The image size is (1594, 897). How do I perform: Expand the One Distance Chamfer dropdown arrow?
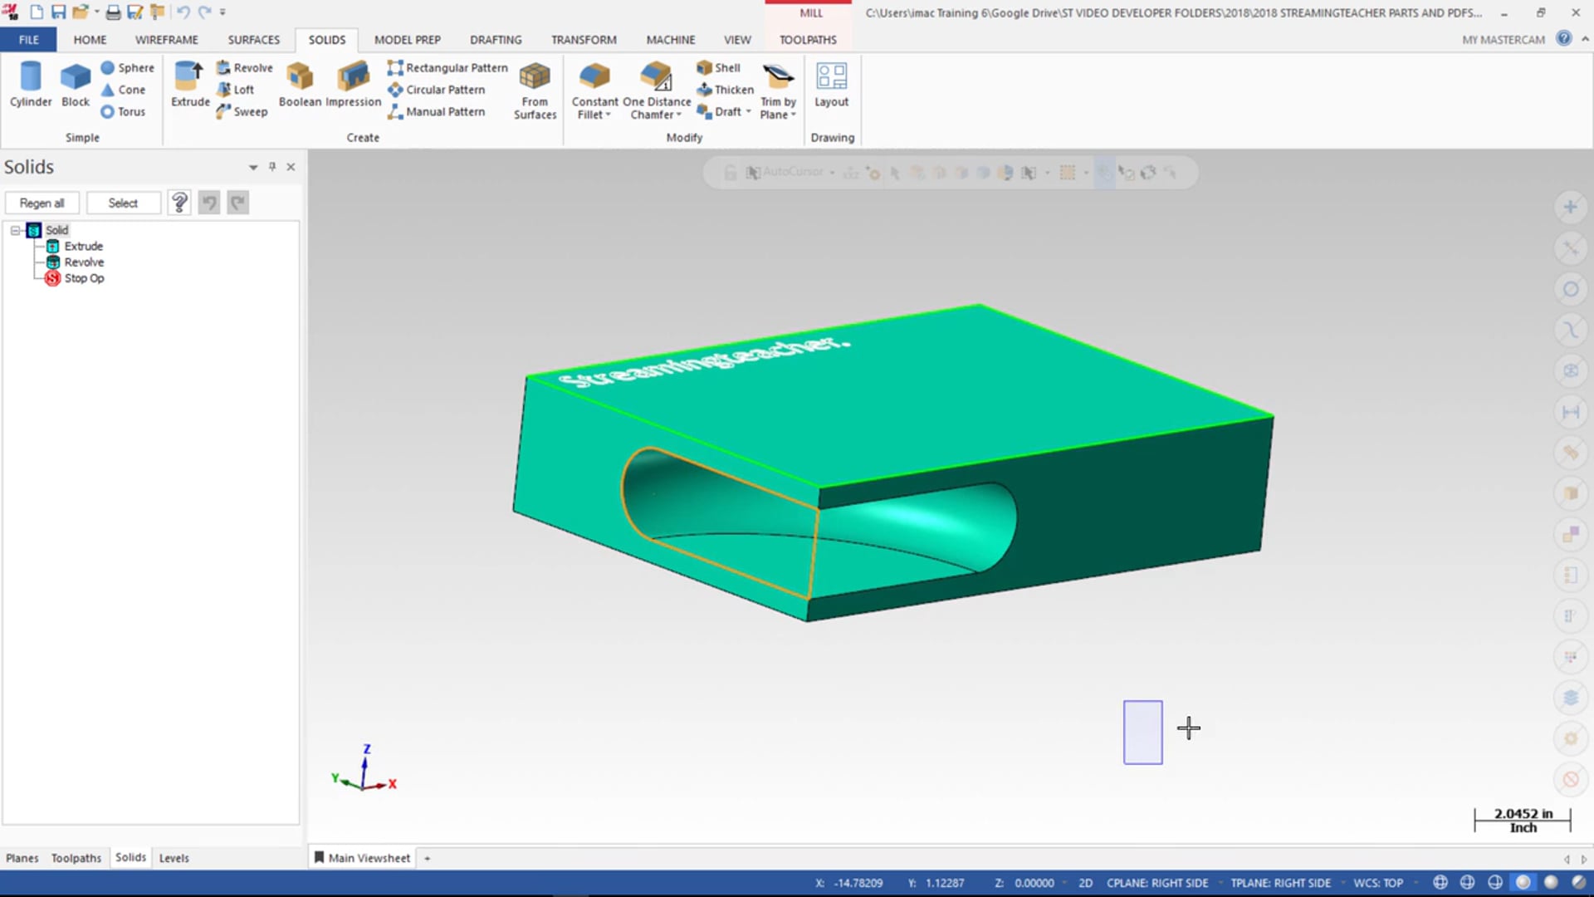tap(678, 115)
